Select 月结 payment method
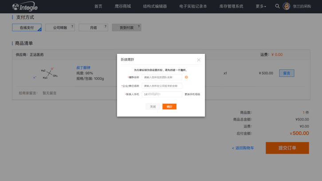Viewport: 322px width, 181px height. tap(92, 28)
